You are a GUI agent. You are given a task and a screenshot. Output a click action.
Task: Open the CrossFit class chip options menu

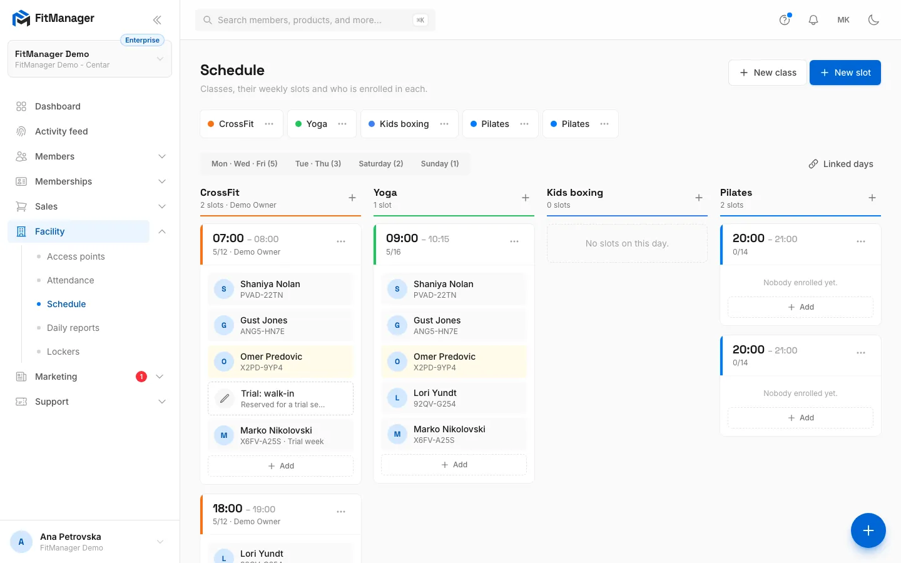[269, 124]
